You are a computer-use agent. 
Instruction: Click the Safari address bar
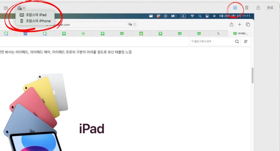[68, 25]
